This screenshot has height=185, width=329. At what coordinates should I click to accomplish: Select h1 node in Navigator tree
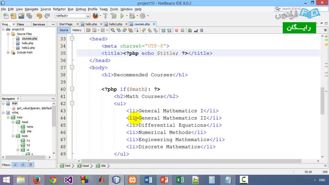[29, 140]
